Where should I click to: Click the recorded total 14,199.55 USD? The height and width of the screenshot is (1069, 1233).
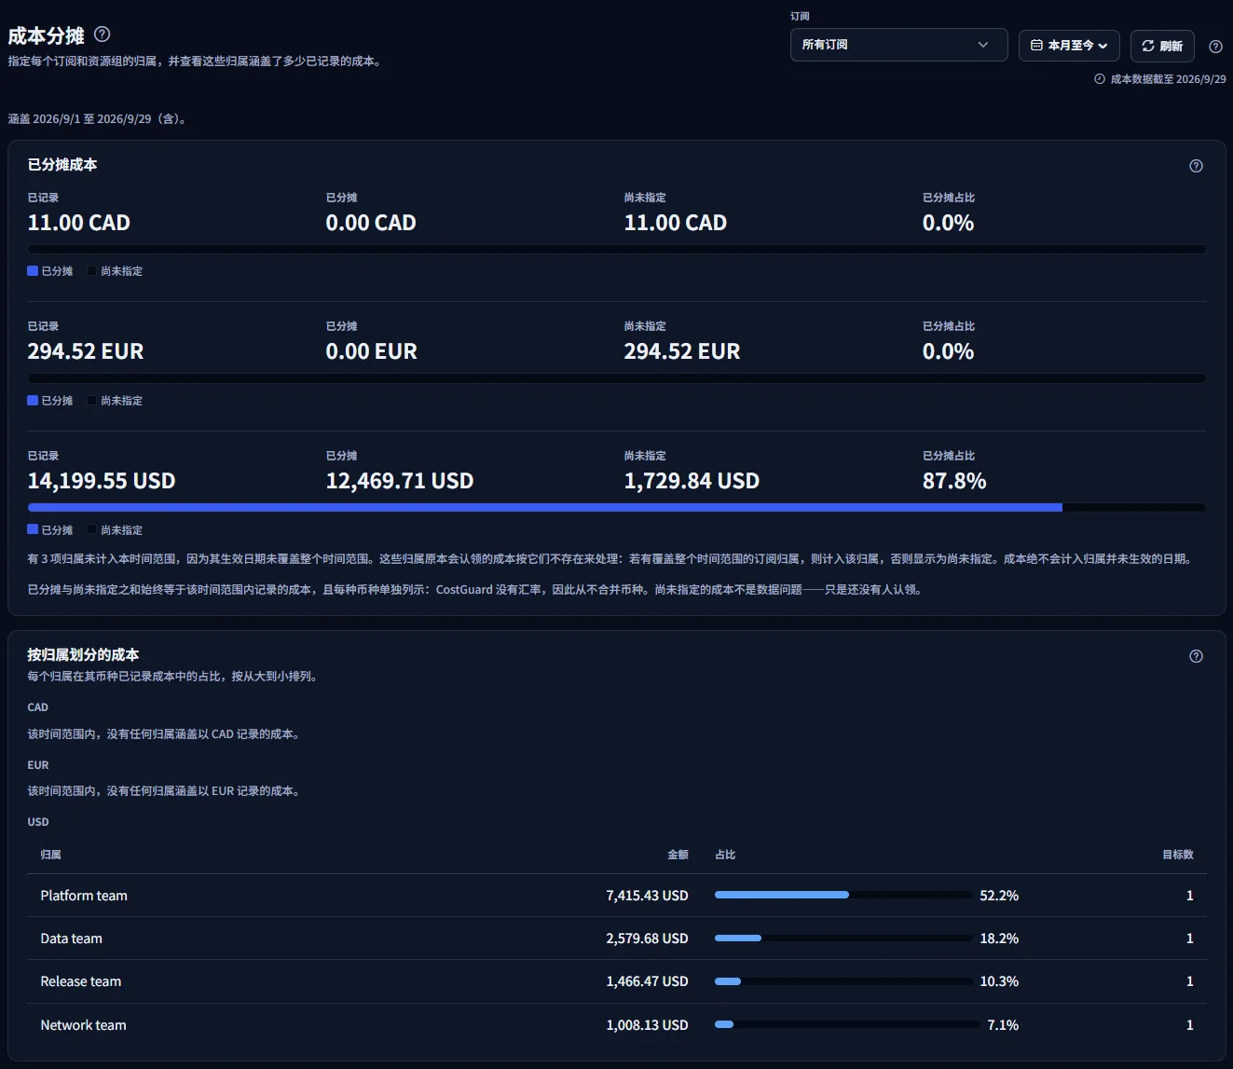102,481
